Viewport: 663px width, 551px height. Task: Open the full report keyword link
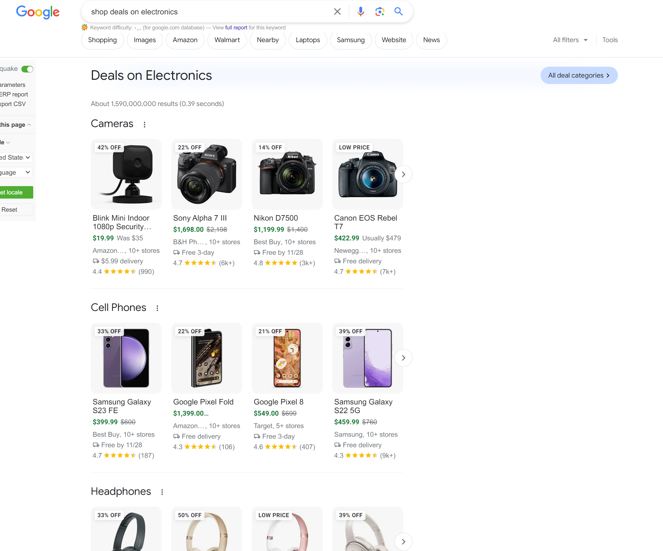[236, 28]
